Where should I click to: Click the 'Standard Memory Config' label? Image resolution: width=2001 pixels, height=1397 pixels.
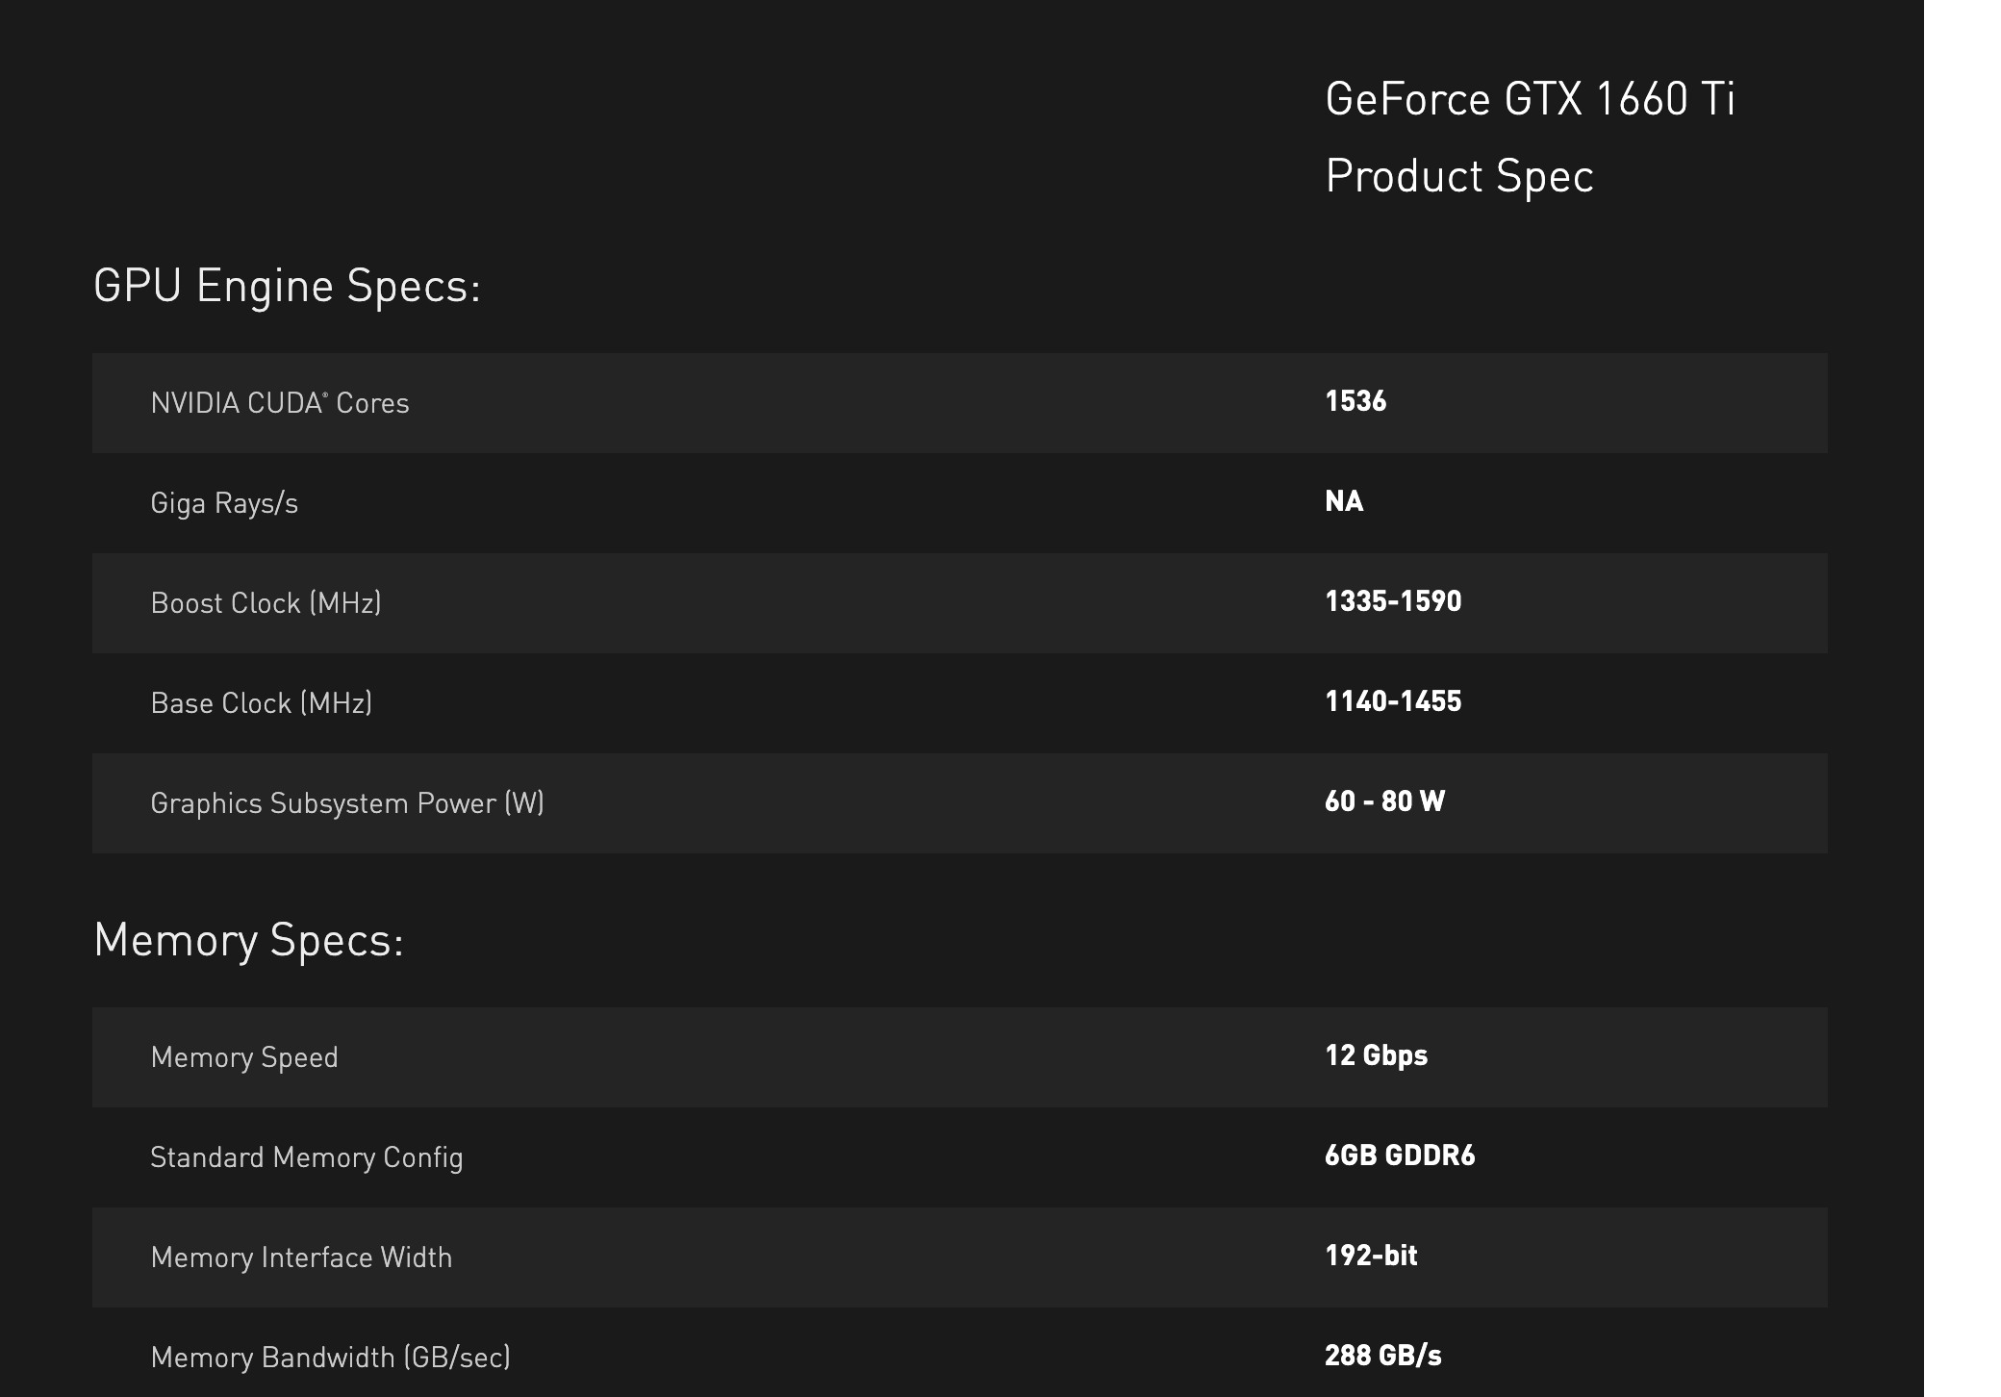(x=307, y=1157)
